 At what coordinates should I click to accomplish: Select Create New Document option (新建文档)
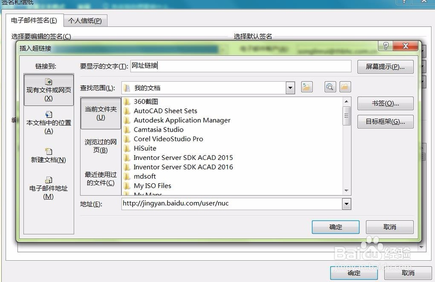tap(49, 156)
